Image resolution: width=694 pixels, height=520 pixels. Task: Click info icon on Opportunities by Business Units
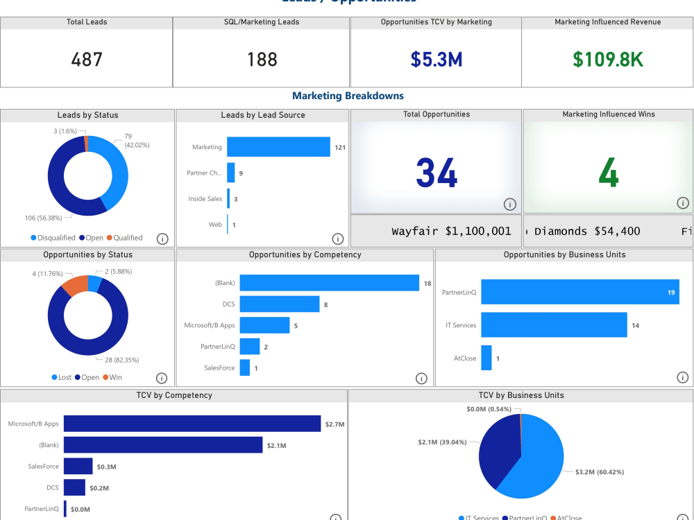click(x=683, y=378)
